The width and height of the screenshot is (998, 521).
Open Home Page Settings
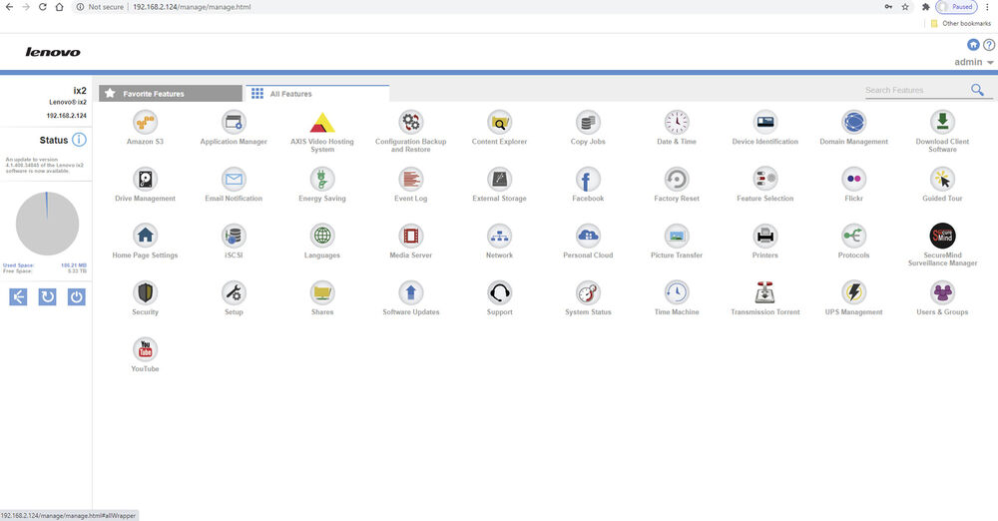[145, 236]
